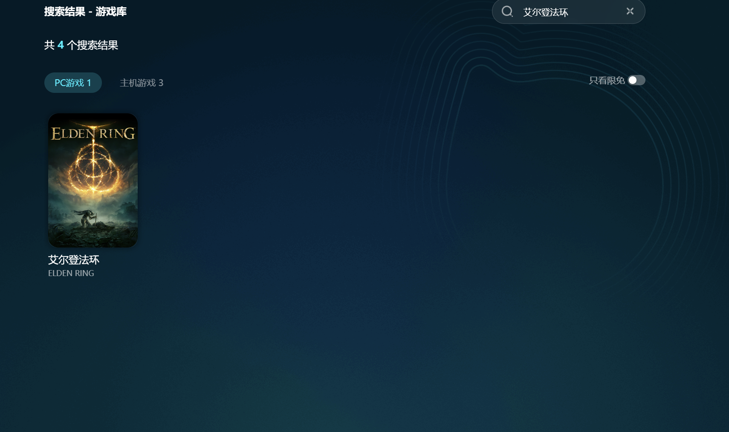Open the Elden Ring cover thumbnail
729x432 pixels.
click(93, 180)
